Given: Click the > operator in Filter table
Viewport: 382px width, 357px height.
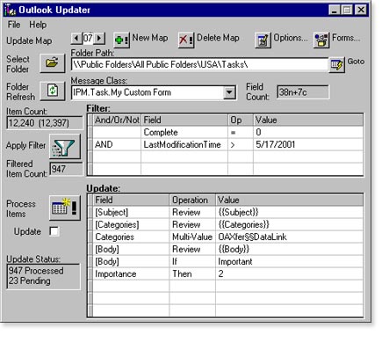Looking at the screenshot, I should click(241, 144).
